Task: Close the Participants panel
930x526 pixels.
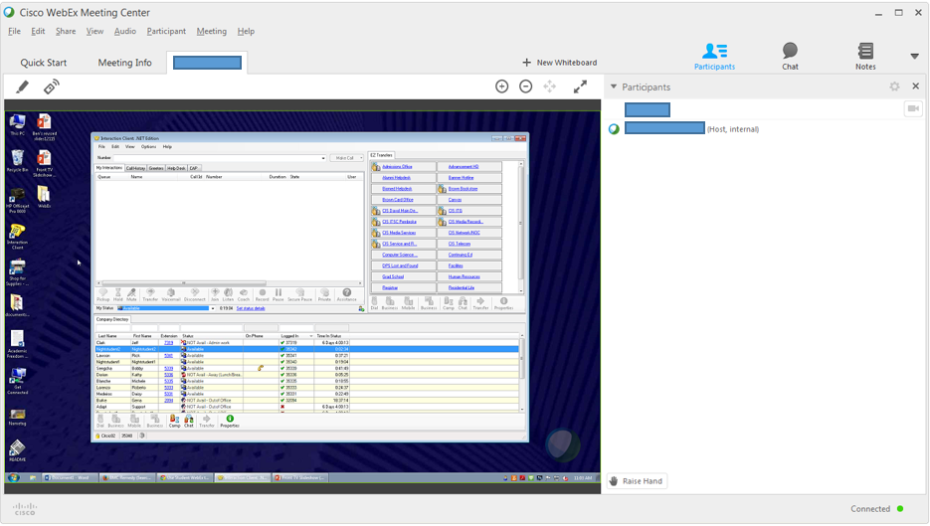Action: 916,87
